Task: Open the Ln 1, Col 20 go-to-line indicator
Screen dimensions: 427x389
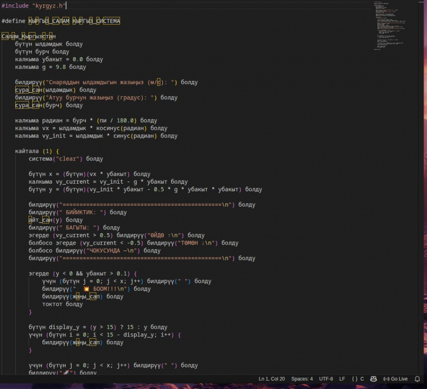Action: pyautogui.click(x=272, y=379)
